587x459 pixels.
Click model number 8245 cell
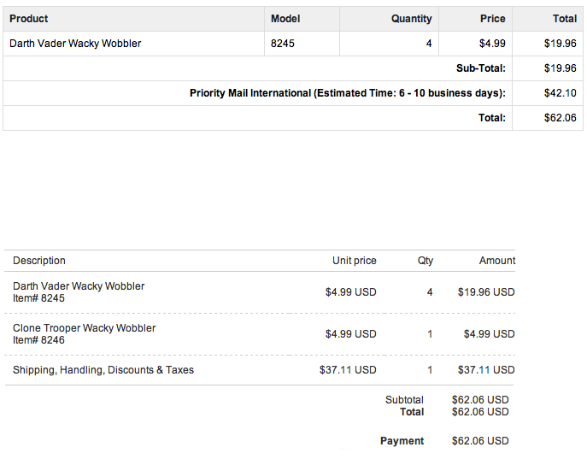(283, 44)
